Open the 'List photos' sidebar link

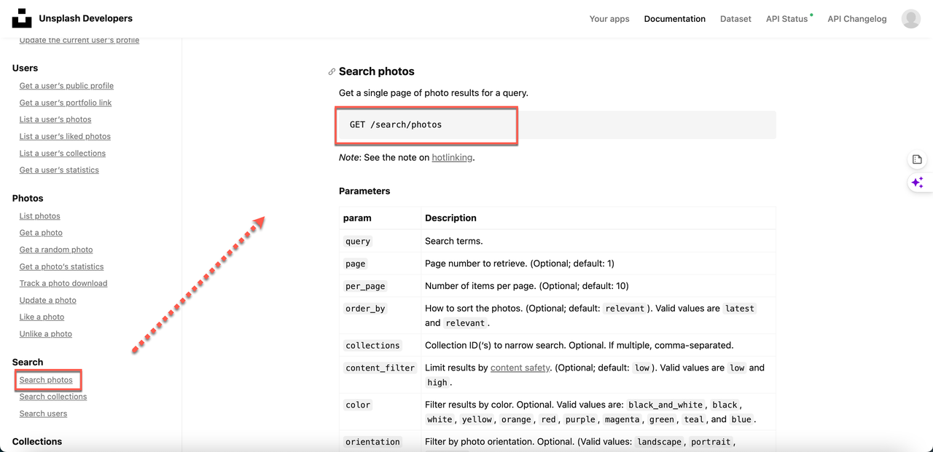tap(40, 216)
